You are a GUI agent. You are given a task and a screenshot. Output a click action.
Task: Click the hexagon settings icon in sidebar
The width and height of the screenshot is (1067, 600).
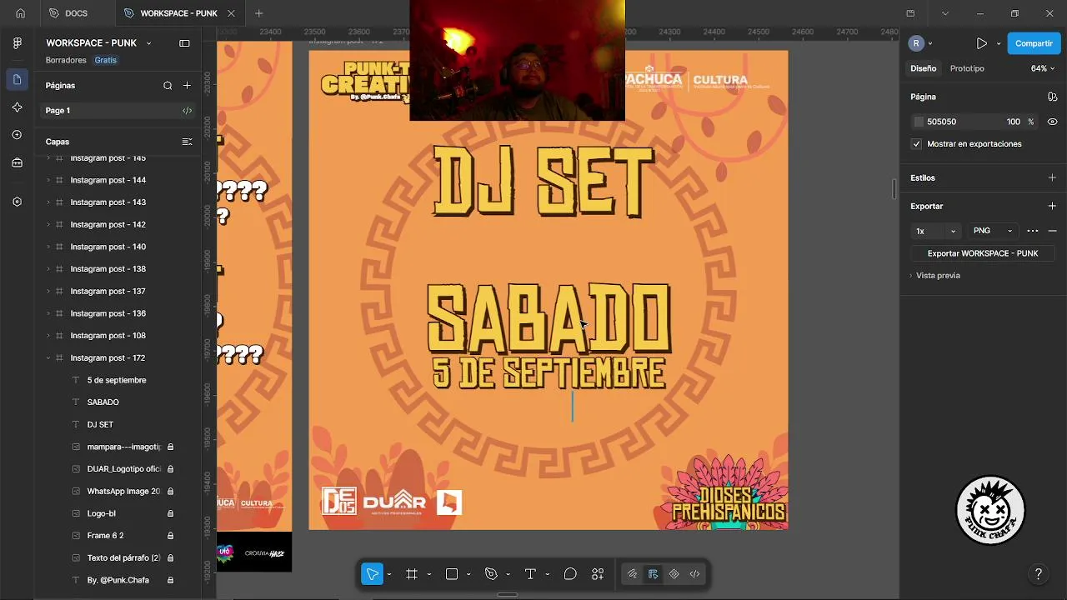(17, 202)
